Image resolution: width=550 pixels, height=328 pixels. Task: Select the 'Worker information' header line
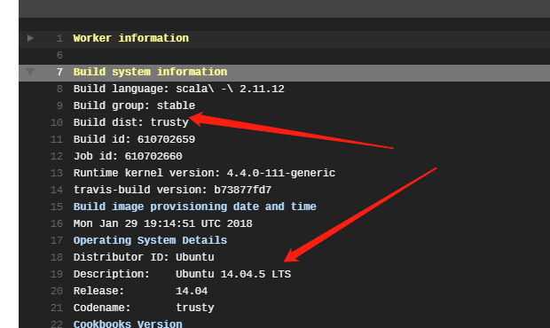(130, 38)
